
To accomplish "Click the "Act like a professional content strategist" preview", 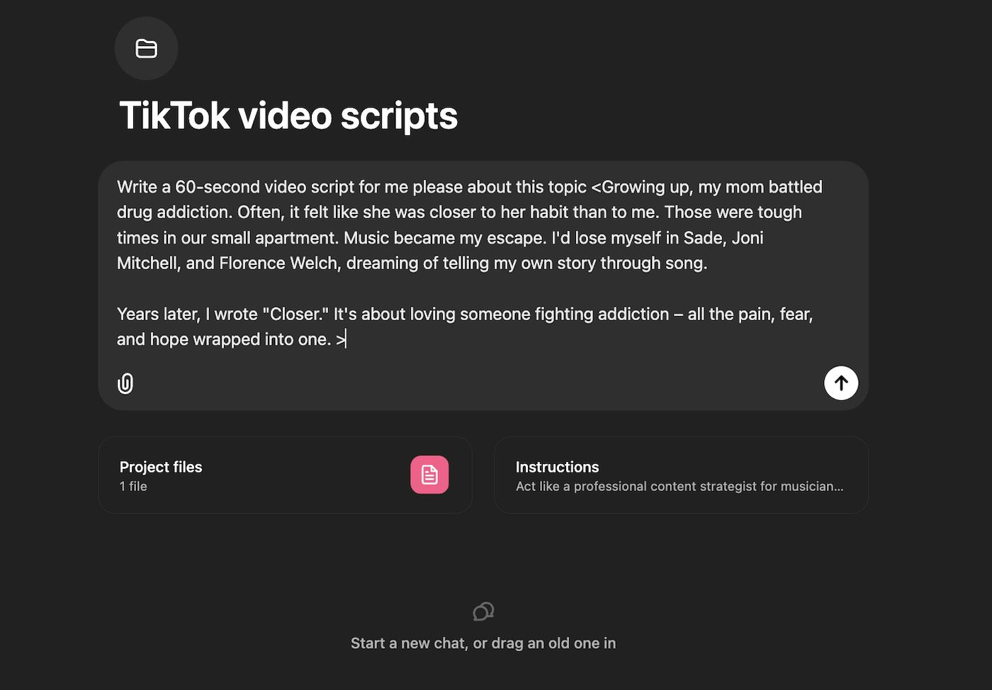I will 679,486.
